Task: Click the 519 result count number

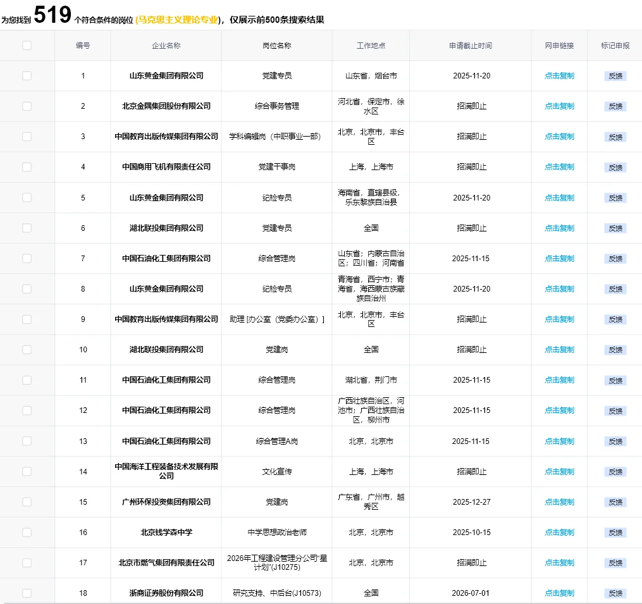Action: pos(52,15)
